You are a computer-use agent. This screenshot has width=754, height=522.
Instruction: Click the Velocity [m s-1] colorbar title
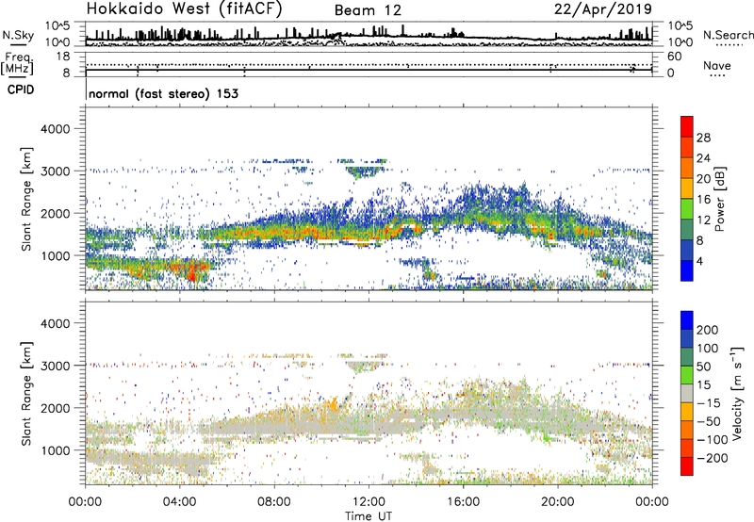click(x=736, y=393)
